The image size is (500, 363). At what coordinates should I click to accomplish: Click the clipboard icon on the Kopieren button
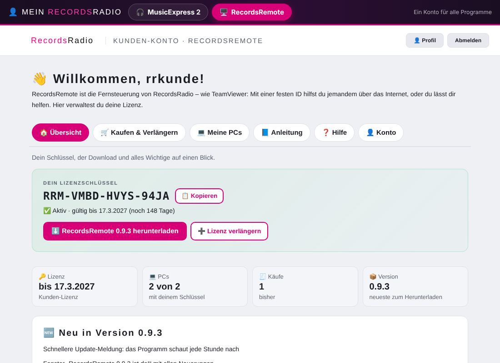click(185, 196)
